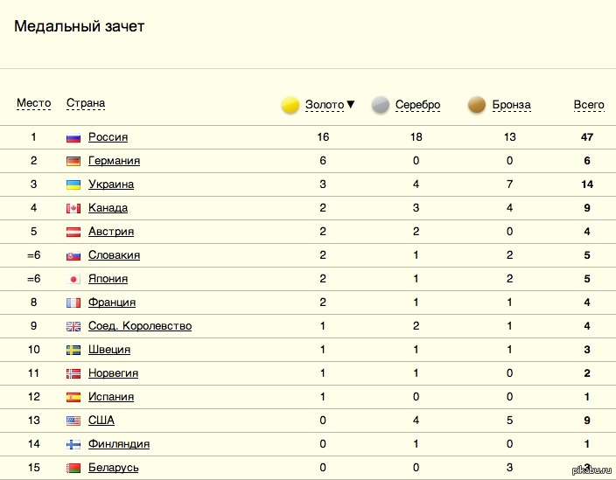
Task: Click the German flag icon
Action: (x=73, y=161)
